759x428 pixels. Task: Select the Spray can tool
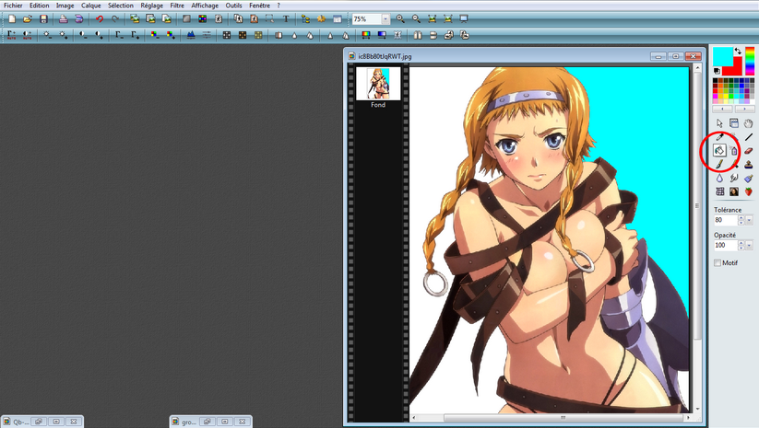tap(734, 151)
